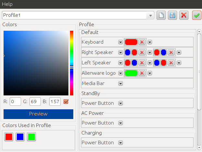
Task: Create a new profile with the blank page icon
Action: [161, 15]
